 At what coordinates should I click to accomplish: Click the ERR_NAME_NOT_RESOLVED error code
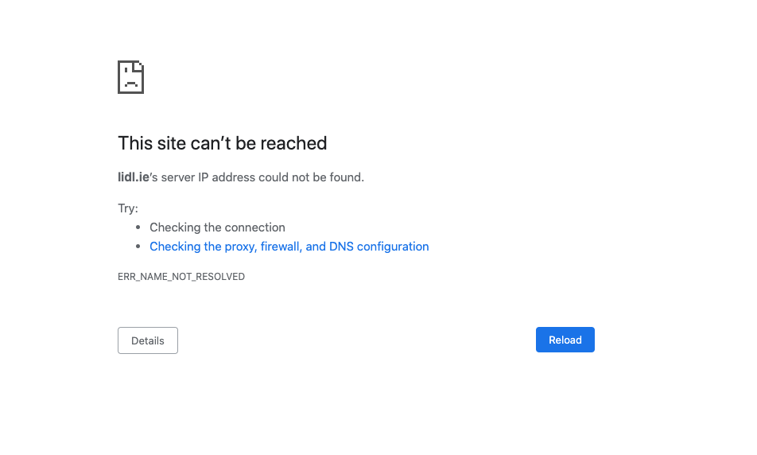181,276
